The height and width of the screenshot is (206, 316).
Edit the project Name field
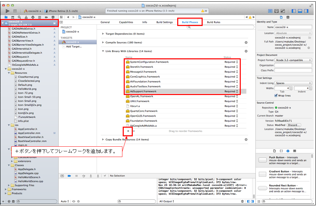click(294, 27)
